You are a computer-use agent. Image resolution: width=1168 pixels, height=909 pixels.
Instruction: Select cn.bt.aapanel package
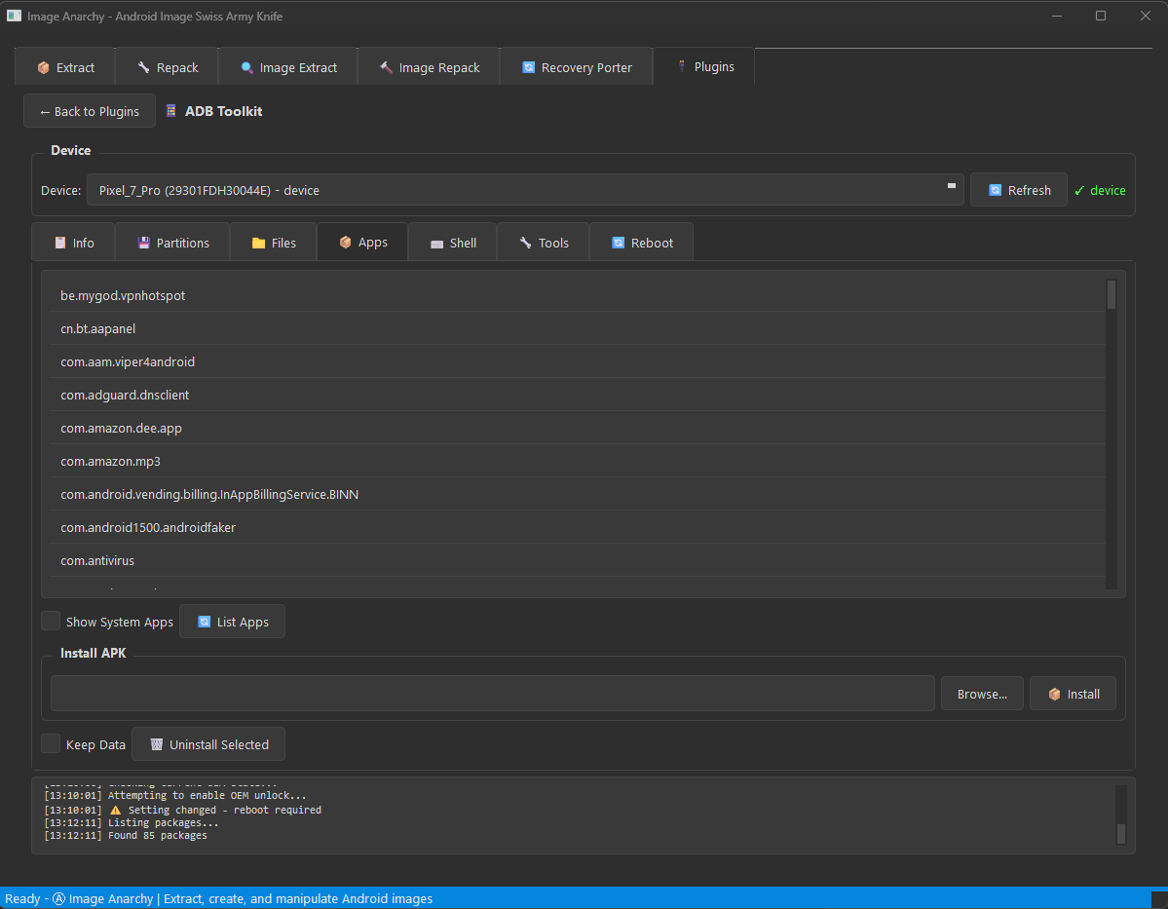click(x=578, y=328)
